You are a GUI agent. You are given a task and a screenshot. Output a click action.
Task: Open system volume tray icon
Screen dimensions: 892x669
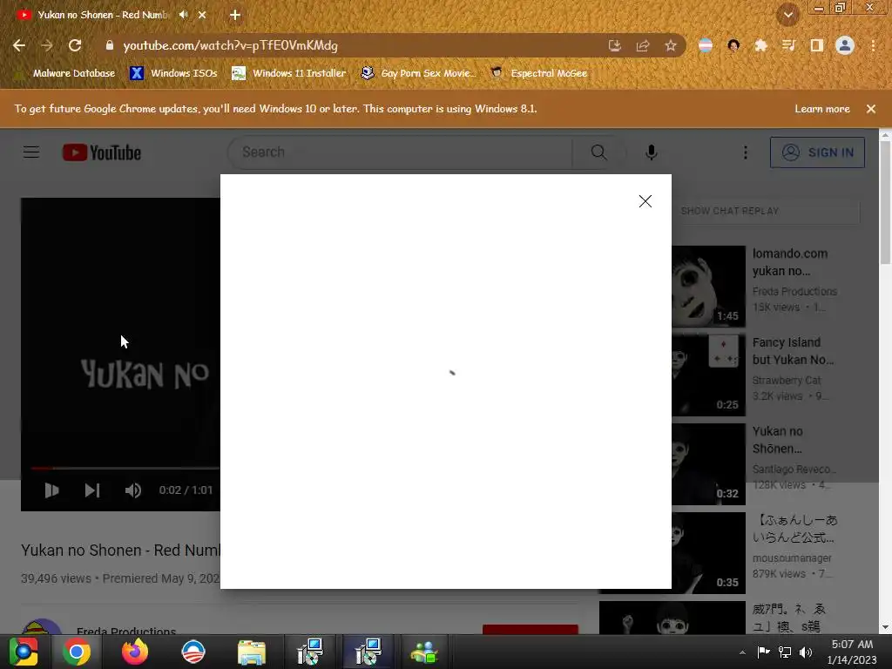[x=806, y=652]
